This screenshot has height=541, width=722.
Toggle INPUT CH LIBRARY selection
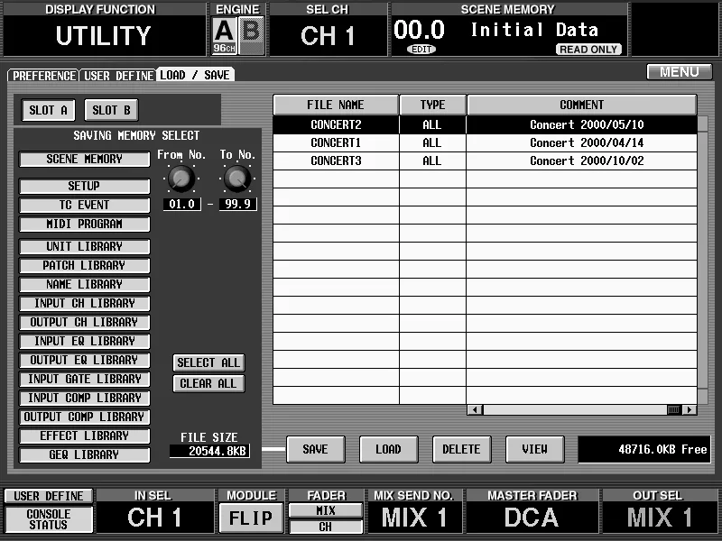click(x=84, y=303)
